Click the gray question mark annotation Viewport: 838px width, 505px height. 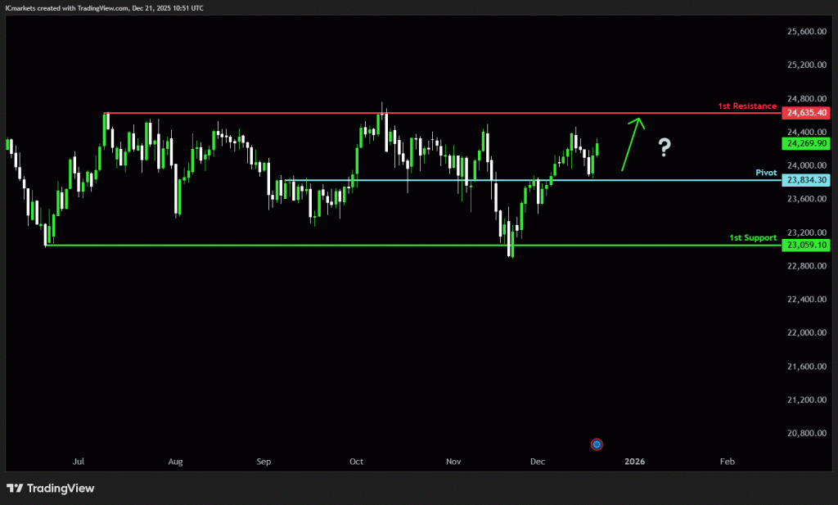(665, 147)
